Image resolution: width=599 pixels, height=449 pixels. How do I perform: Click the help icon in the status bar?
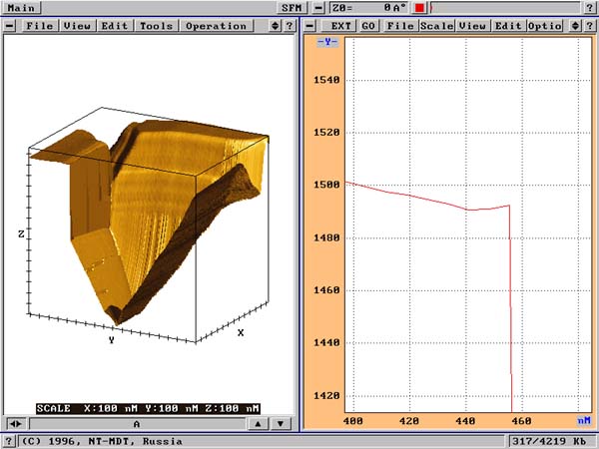click(x=9, y=440)
